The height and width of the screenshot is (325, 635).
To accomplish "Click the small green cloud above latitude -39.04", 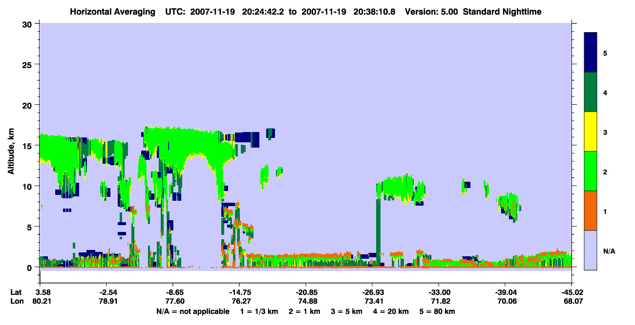I will tap(509, 206).
